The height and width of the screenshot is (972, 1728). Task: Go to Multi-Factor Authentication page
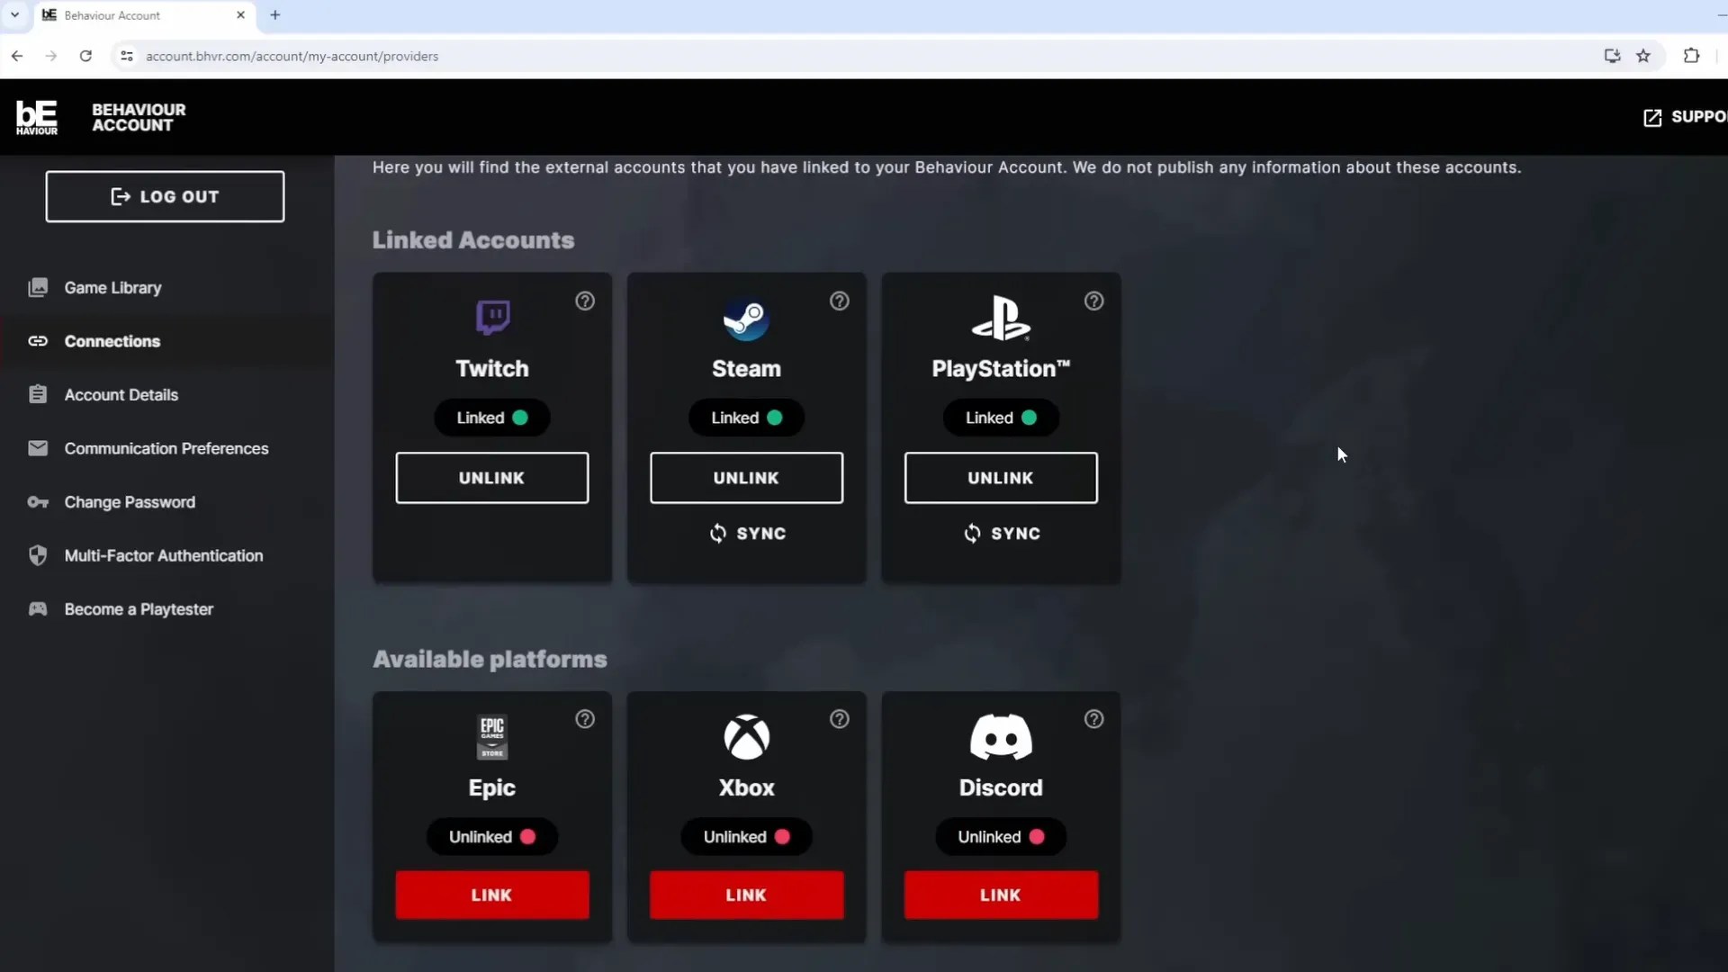[x=163, y=556]
